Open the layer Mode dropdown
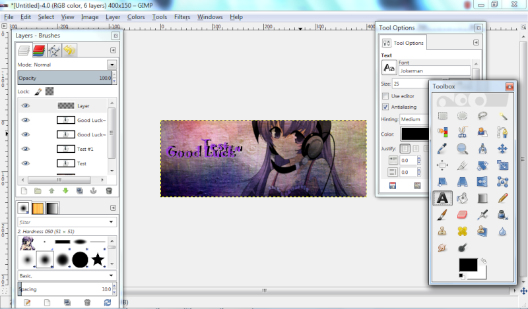The image size is (528, 309). [x=112, y=65]
